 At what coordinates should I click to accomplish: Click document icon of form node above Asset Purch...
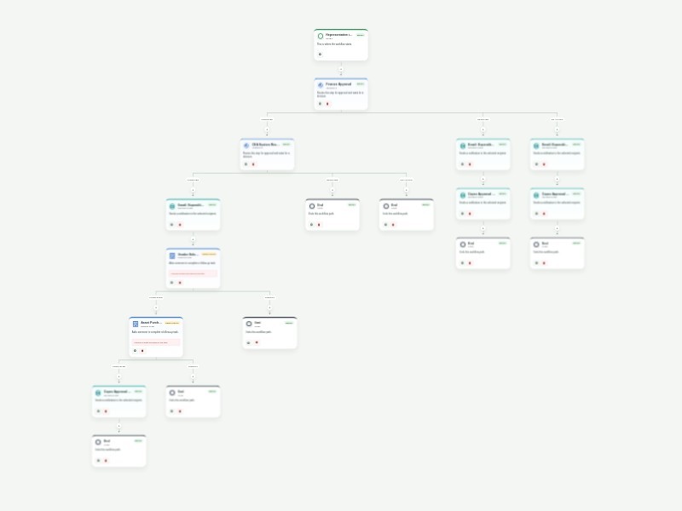coord(172,255)
